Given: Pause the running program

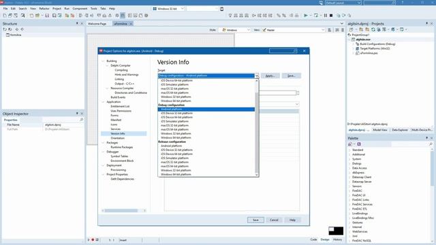Looking at the screenshot, I should [x=326, y=16].
